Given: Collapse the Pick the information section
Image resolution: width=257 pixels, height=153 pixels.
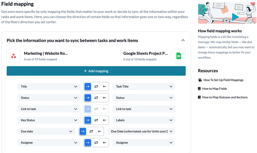Looking at the screenshot, I should 183,40.
